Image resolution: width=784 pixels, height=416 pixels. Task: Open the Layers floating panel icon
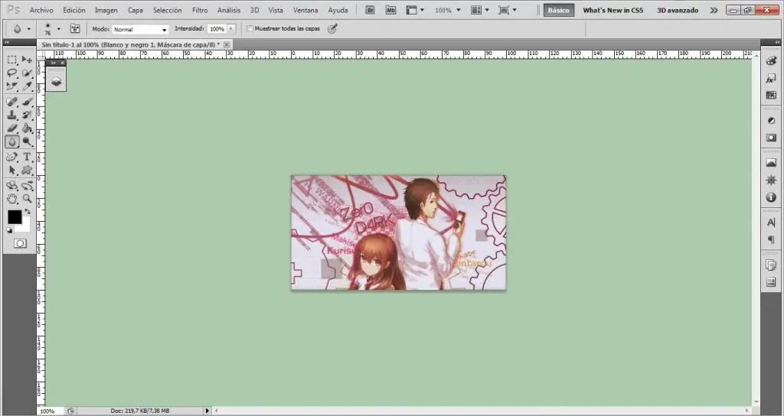point(56,82)
